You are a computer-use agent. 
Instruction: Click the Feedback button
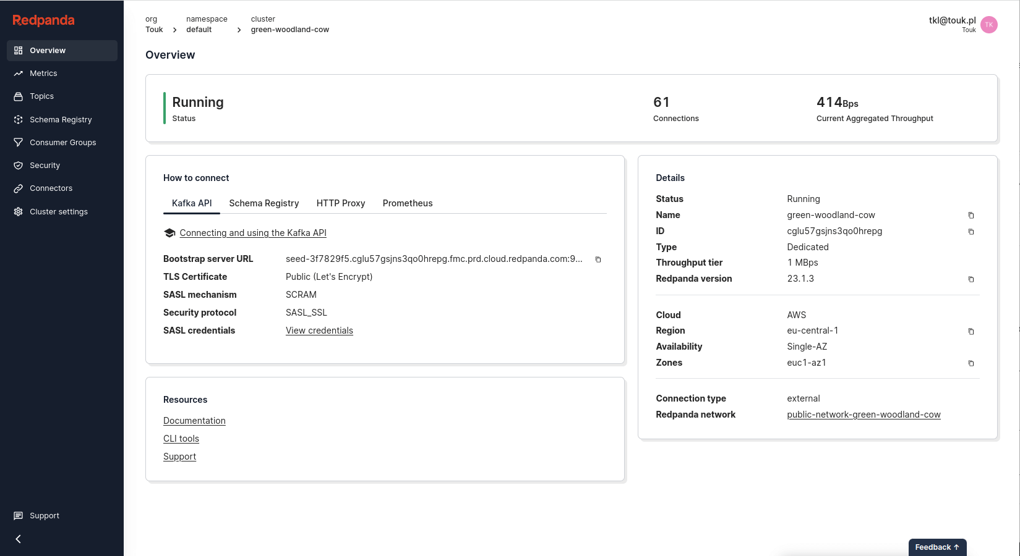937,547
